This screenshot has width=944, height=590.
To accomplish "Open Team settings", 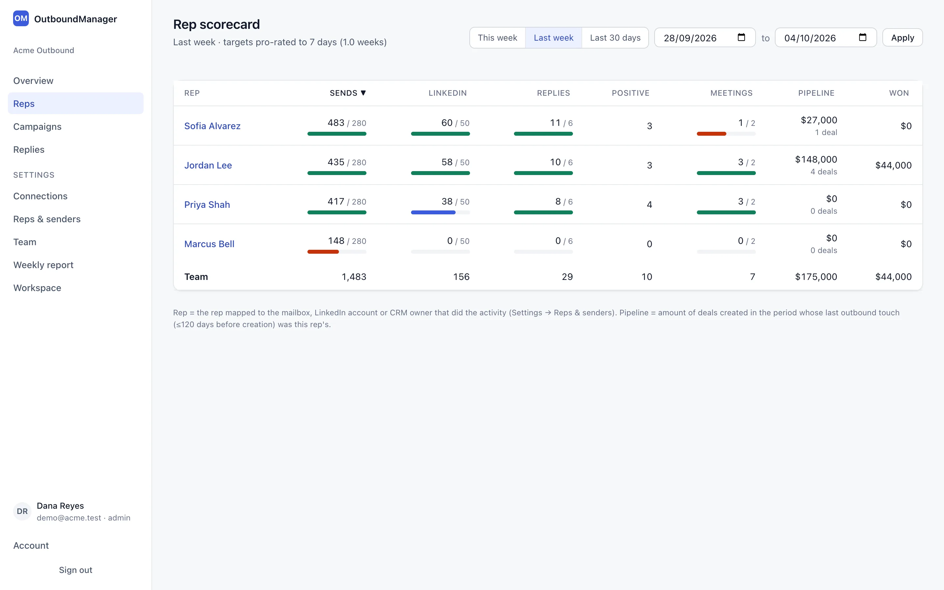I will (x=76, y=242).
